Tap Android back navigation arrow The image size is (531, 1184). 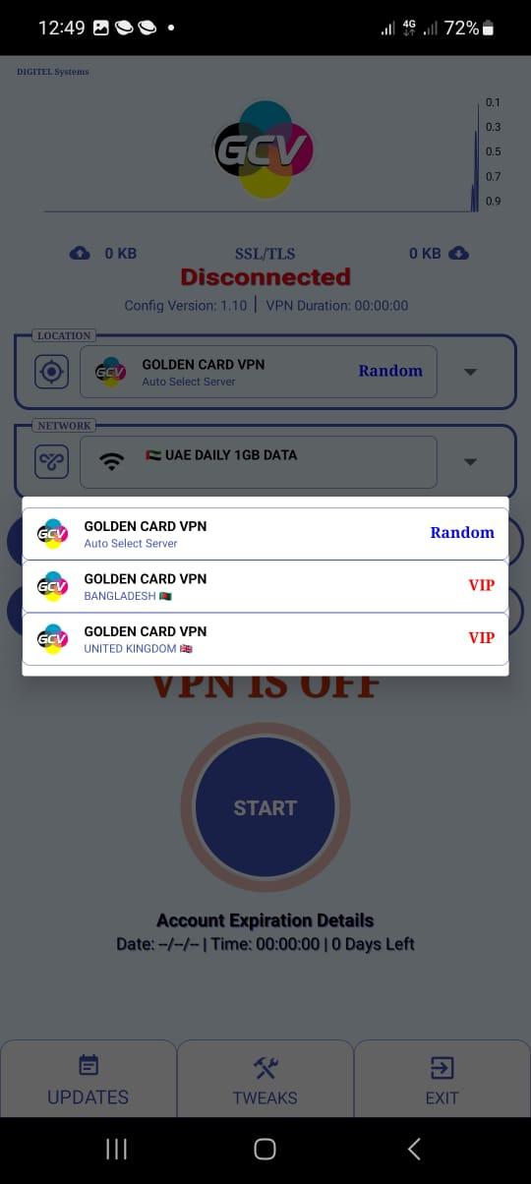click(414, 1149)
